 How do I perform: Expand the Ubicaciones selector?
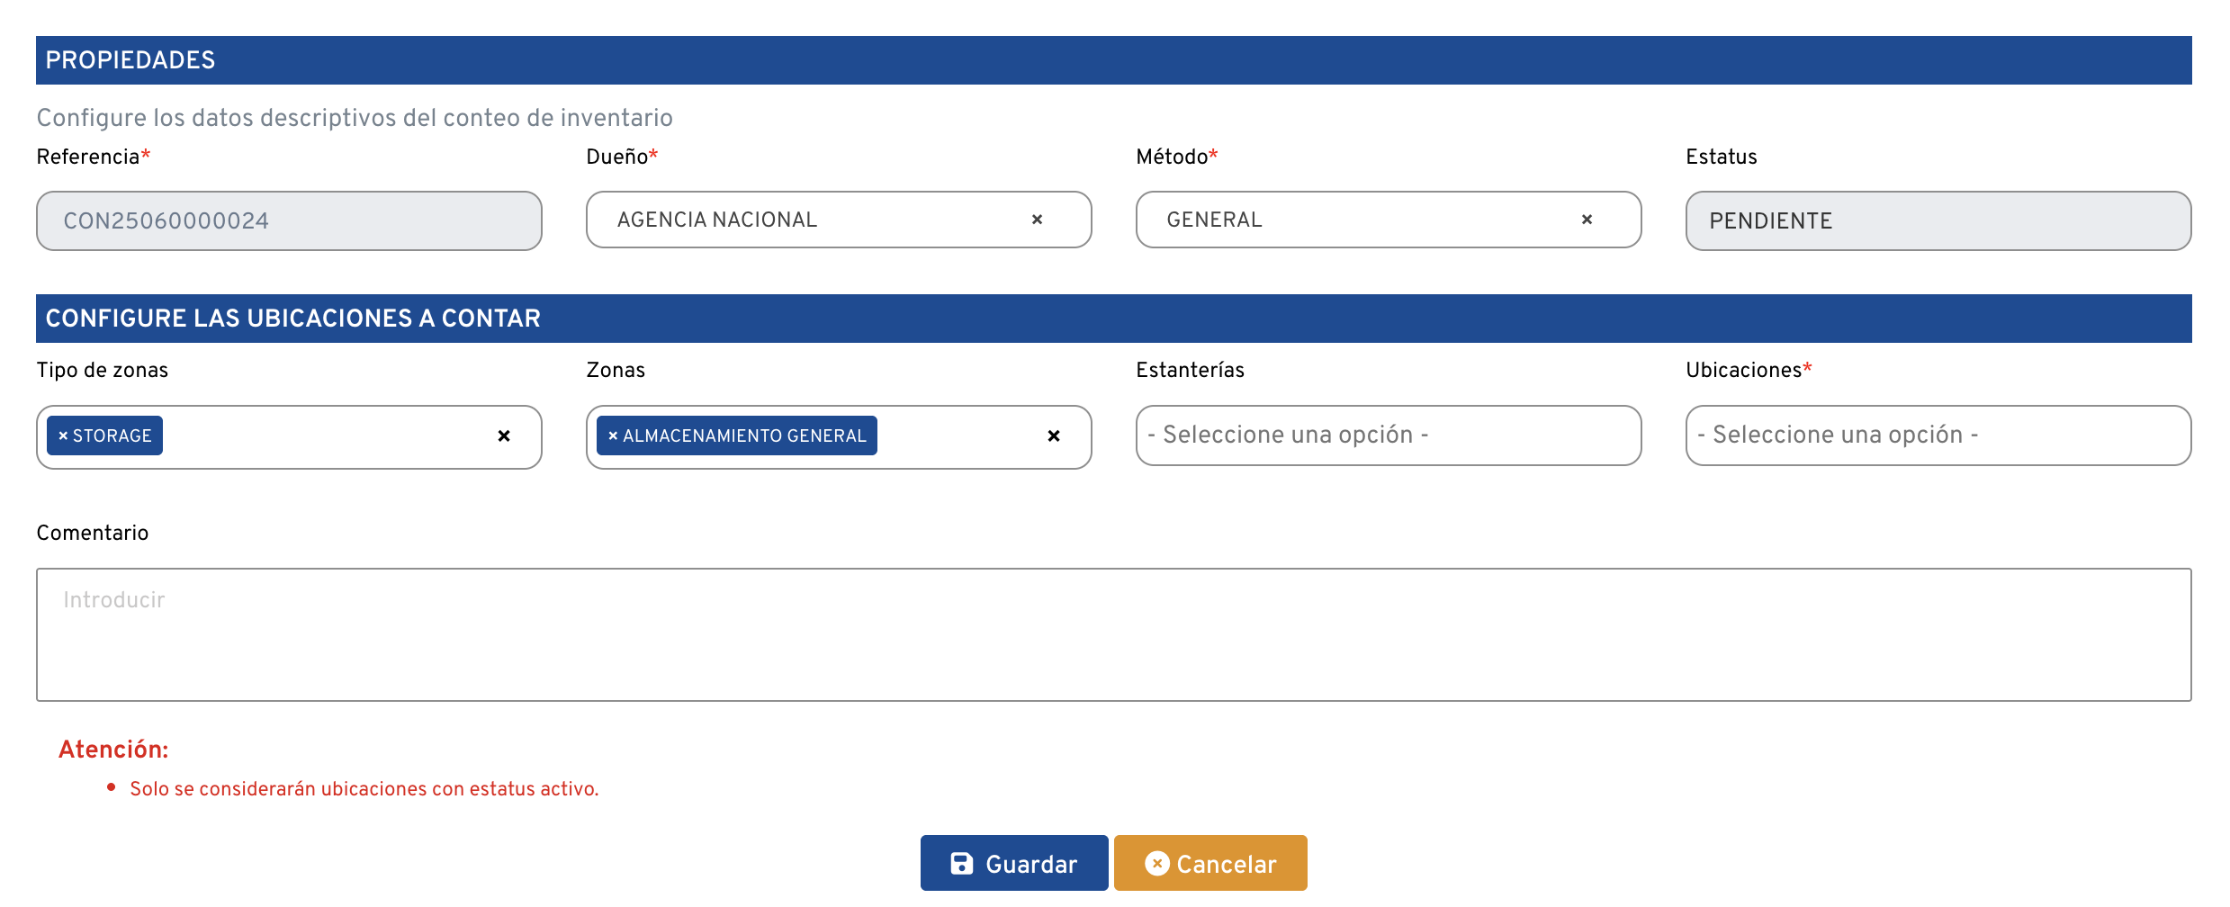pyautogui.click(x=1938, y=436)
